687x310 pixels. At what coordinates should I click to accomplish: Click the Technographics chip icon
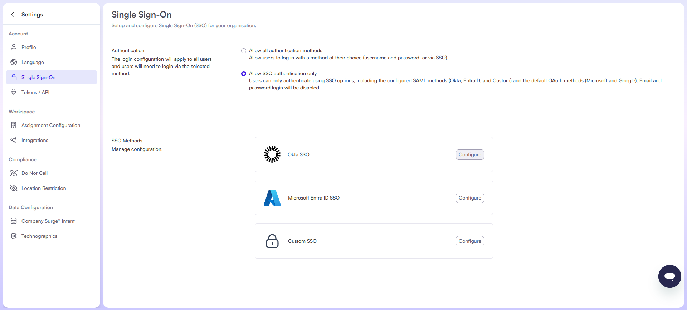(x=14, y=236)
